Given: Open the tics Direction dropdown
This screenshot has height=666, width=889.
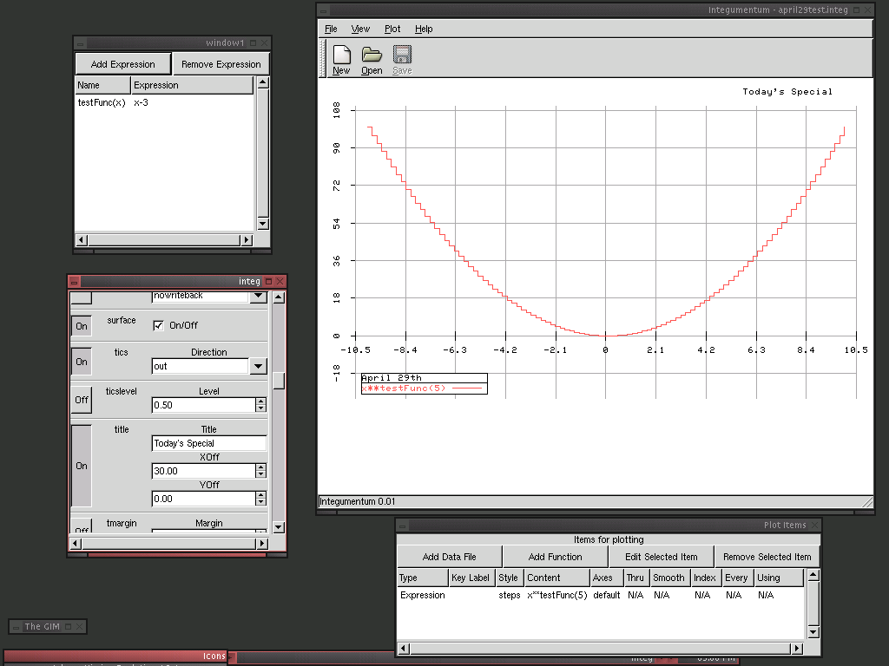Looking at the screenshot, I should [x=258, y=367].
